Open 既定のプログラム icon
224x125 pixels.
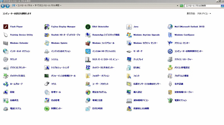[x=88, y=92]
